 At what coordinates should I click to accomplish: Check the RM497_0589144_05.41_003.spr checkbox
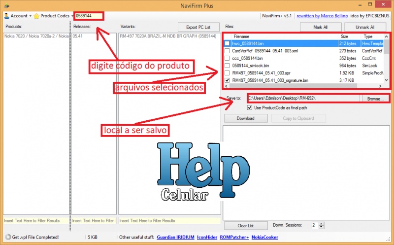(x=227, y=73)
